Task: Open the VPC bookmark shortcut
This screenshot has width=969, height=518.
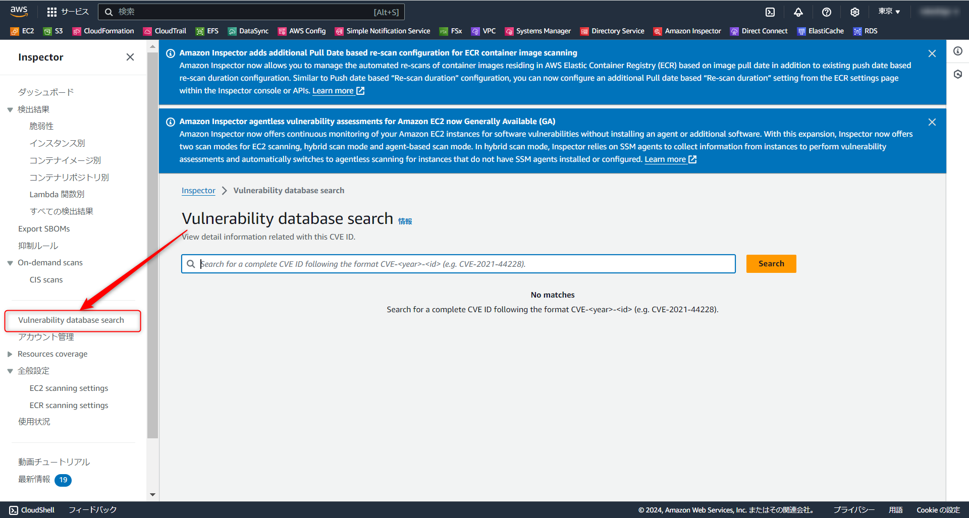Action: tap(483, 31)
